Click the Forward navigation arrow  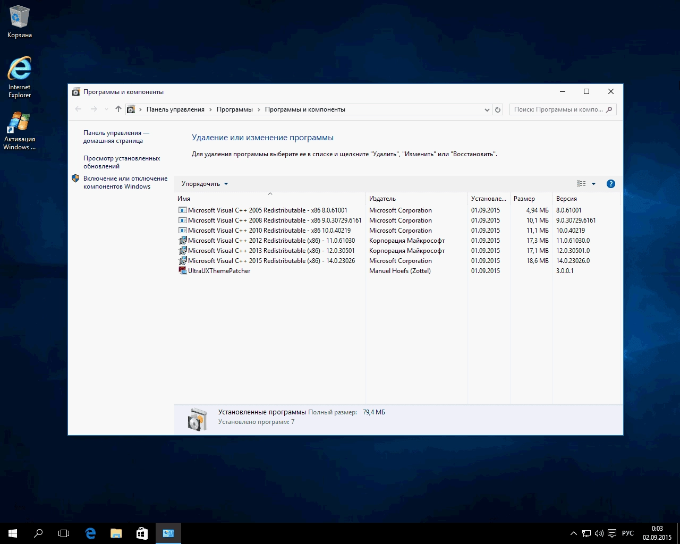click(94, 109)
